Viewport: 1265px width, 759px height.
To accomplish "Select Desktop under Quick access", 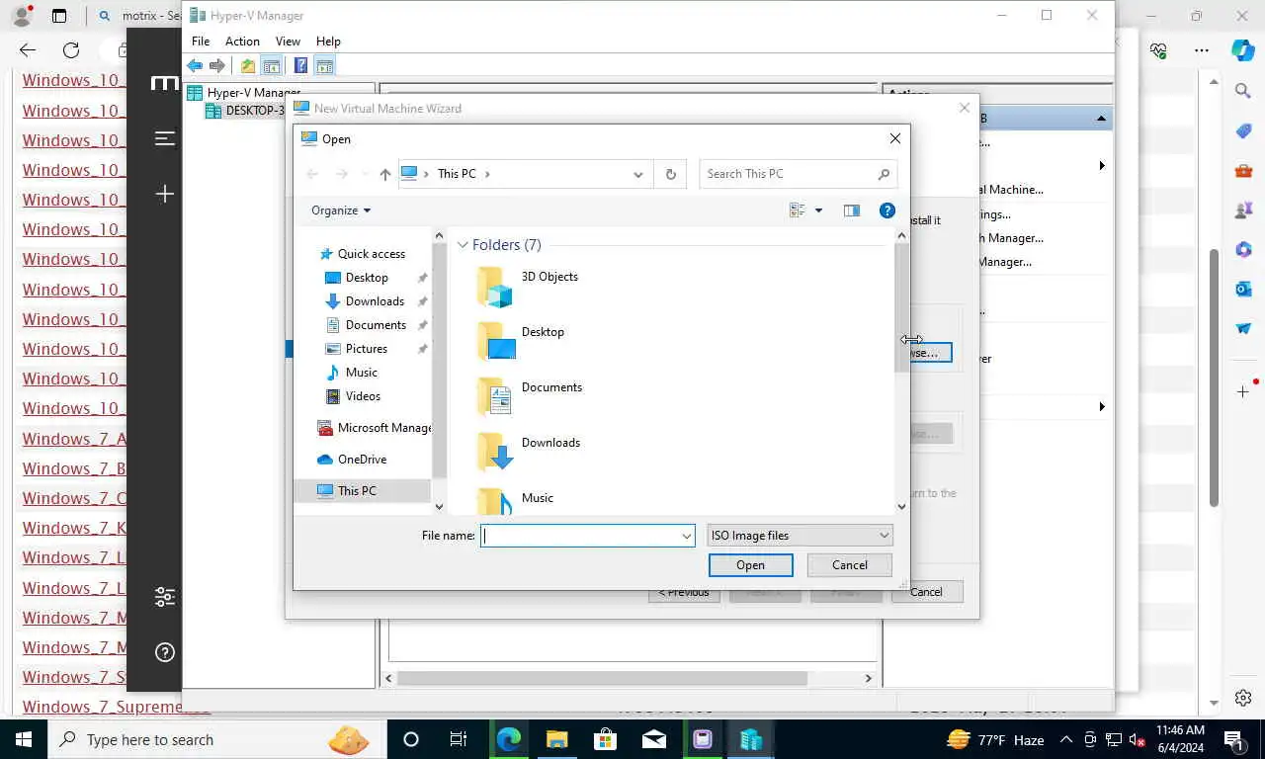I will click(x=367, y=278).
